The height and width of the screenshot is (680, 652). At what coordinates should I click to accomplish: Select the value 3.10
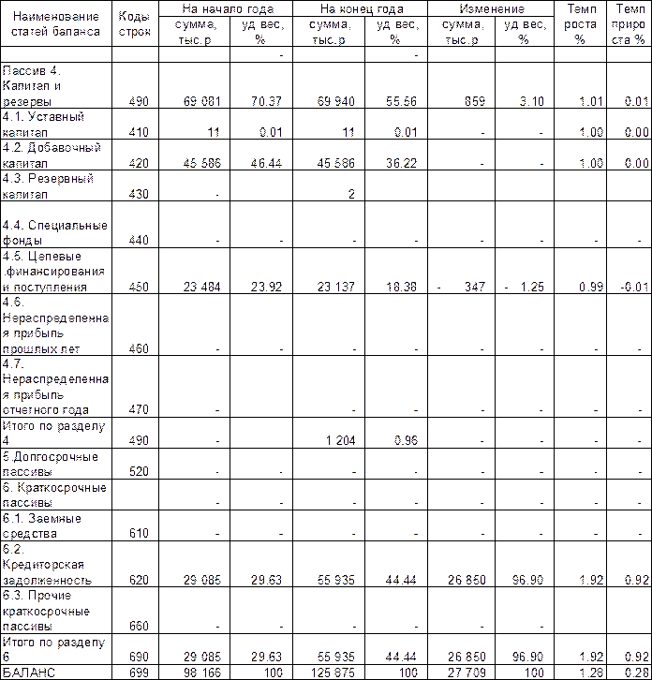click(531, 101)
